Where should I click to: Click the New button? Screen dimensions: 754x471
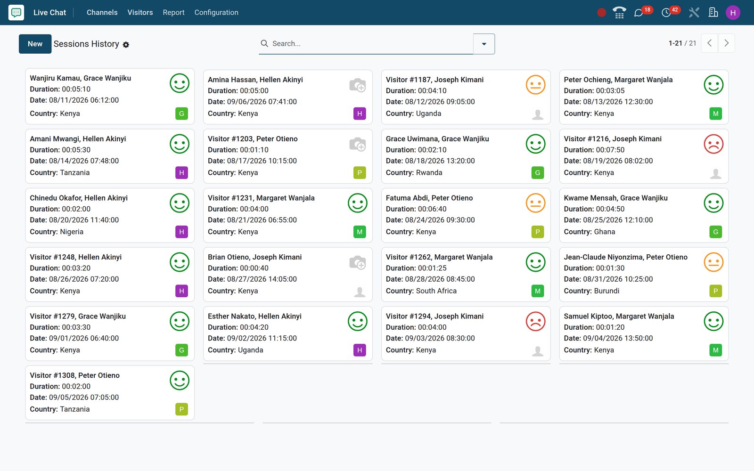(35, 44)
